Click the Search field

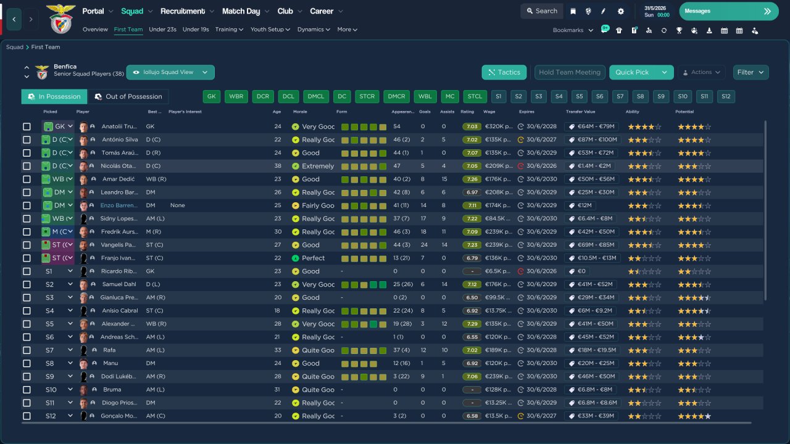point(541,11)
